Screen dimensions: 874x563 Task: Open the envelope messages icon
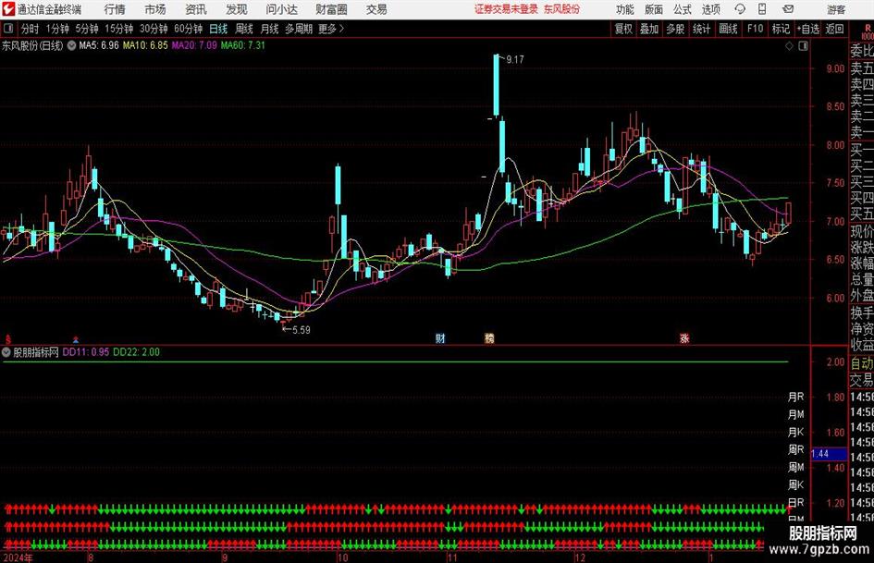click(788, 9)
